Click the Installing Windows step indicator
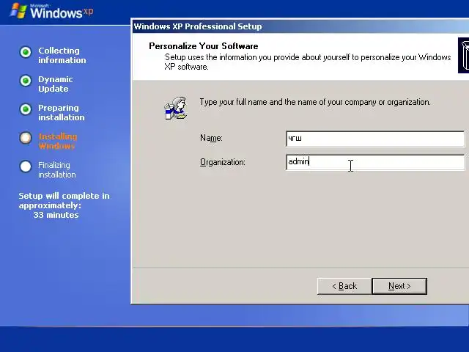Viewport: 469px width, 352px height. (26, 138)
